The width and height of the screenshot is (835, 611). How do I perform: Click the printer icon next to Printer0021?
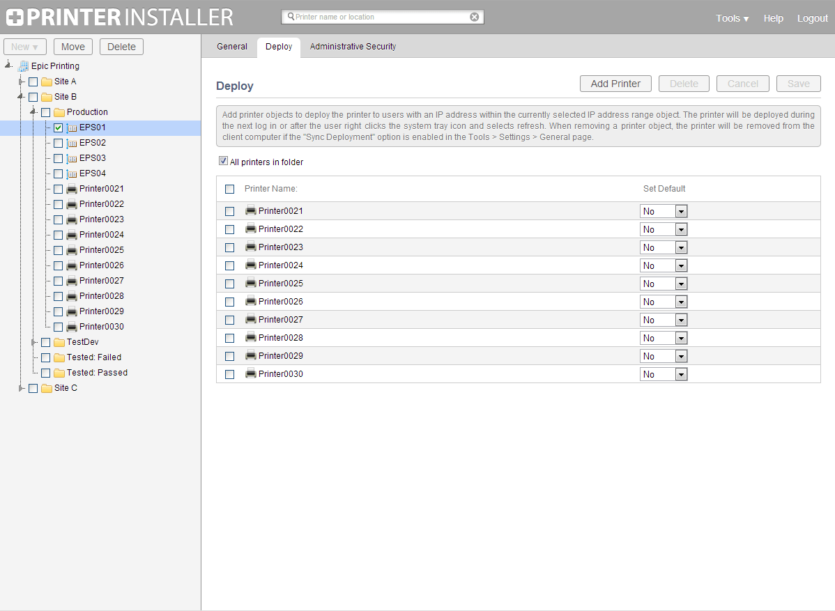250,210
